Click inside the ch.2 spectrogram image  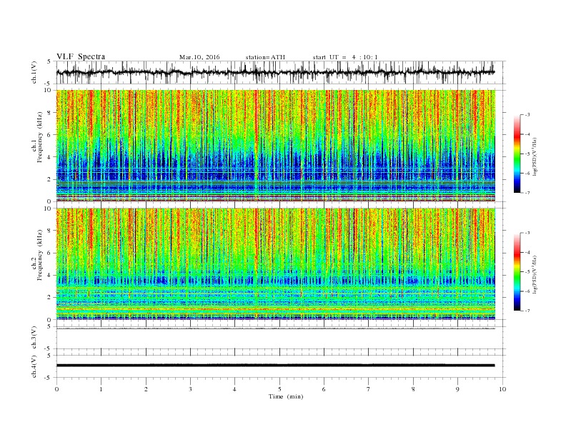[x=276, y=264]
